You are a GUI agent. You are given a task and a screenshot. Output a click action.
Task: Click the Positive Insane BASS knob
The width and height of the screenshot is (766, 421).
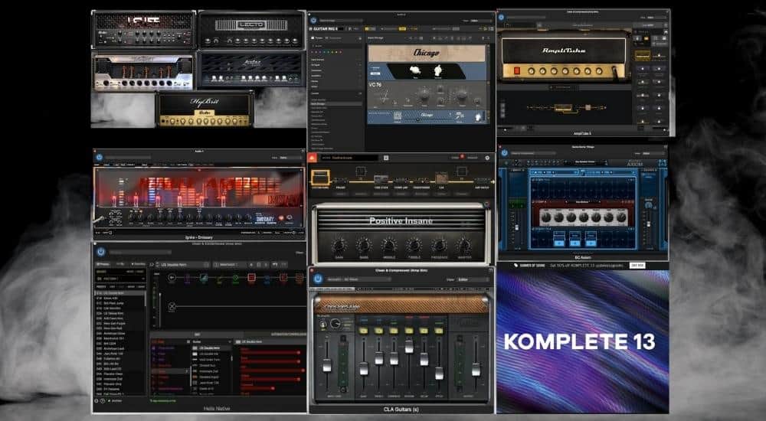point(363,245)
